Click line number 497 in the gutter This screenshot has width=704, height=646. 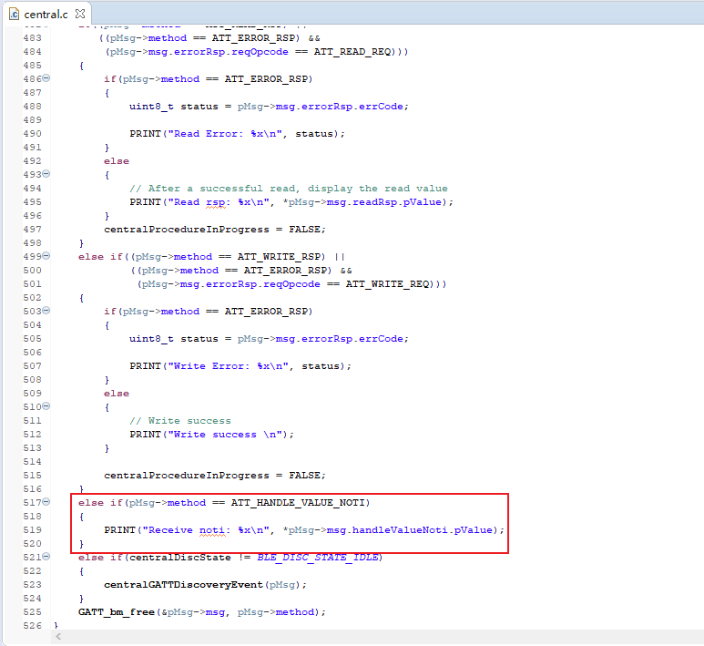point(31,230)
